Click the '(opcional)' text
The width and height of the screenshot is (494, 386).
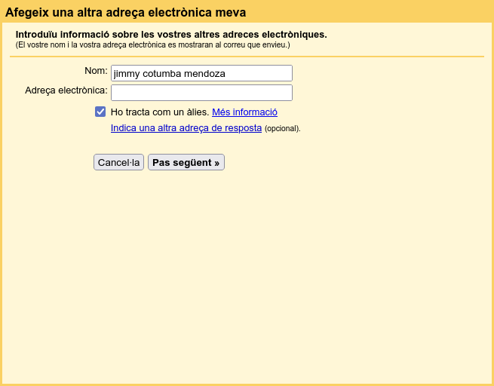tap(282, 129)
